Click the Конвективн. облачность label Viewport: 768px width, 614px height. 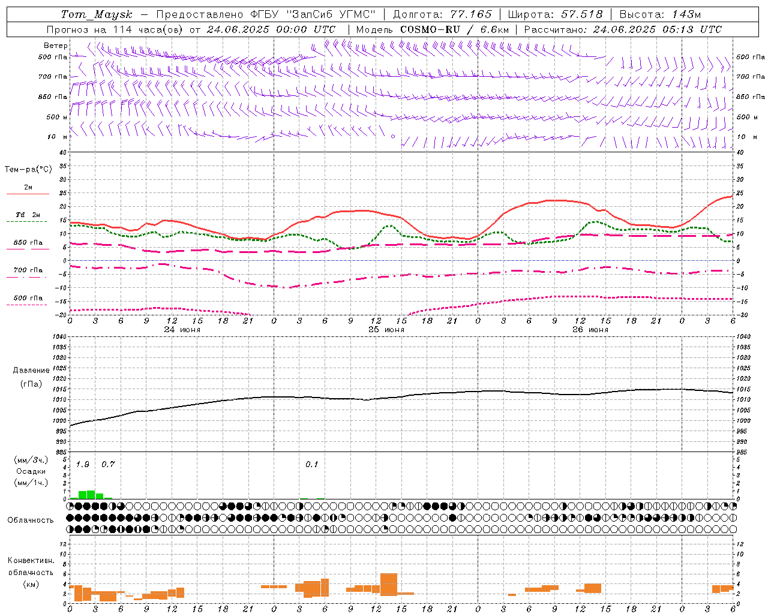click(31, 567)
